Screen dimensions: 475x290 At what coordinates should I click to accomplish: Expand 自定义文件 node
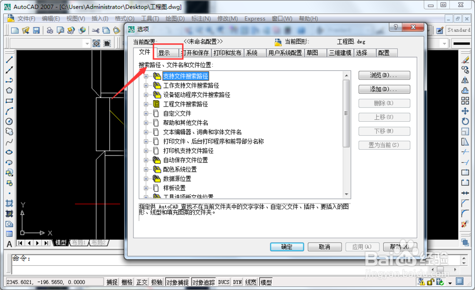pos(146,114)
